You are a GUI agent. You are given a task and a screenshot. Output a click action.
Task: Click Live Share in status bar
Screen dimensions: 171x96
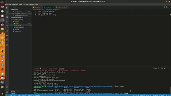[x=37, y=95]
